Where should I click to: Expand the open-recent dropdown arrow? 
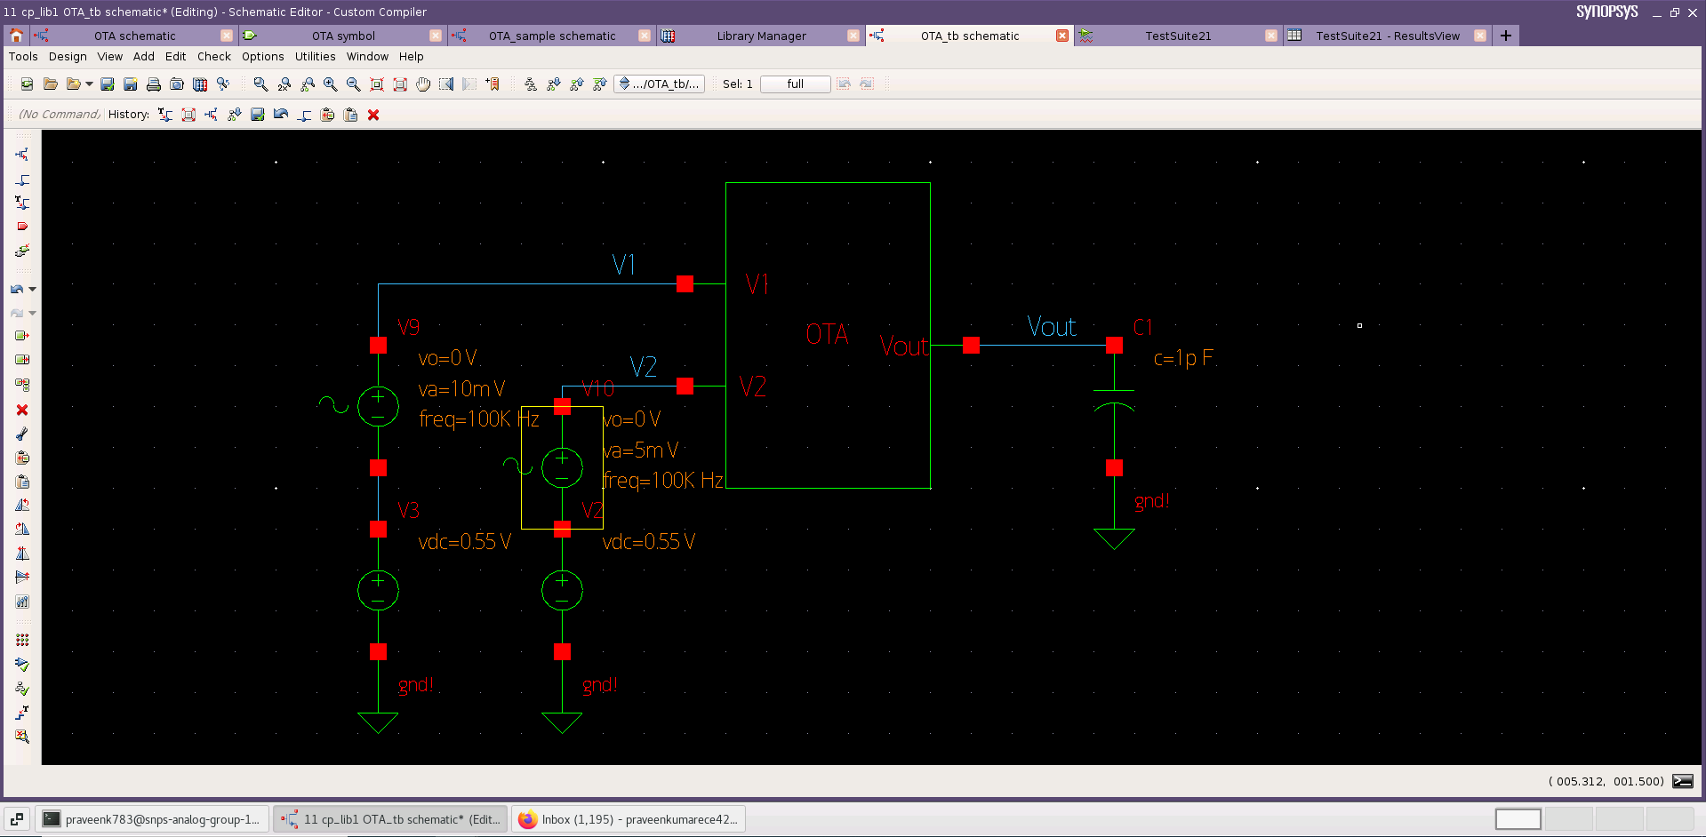(89, 84)
